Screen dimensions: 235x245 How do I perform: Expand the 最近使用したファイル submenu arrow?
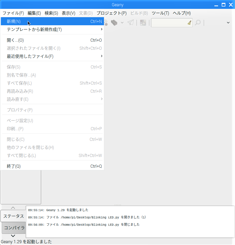pos(102,56)
